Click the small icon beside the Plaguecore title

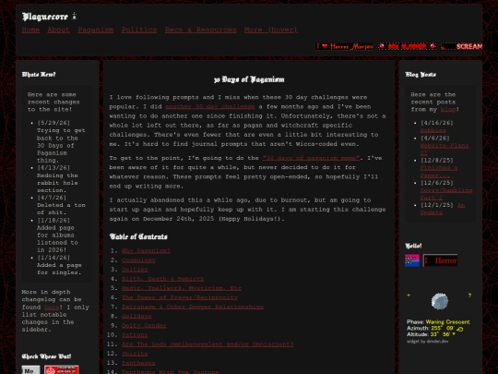75,16
